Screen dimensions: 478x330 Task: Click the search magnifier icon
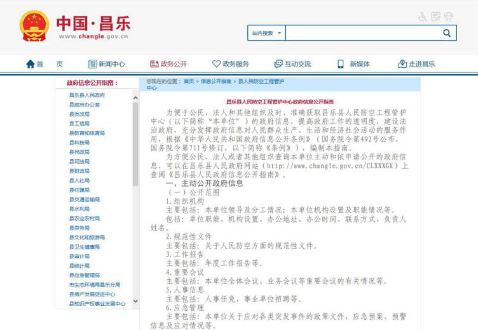(447, 33)
